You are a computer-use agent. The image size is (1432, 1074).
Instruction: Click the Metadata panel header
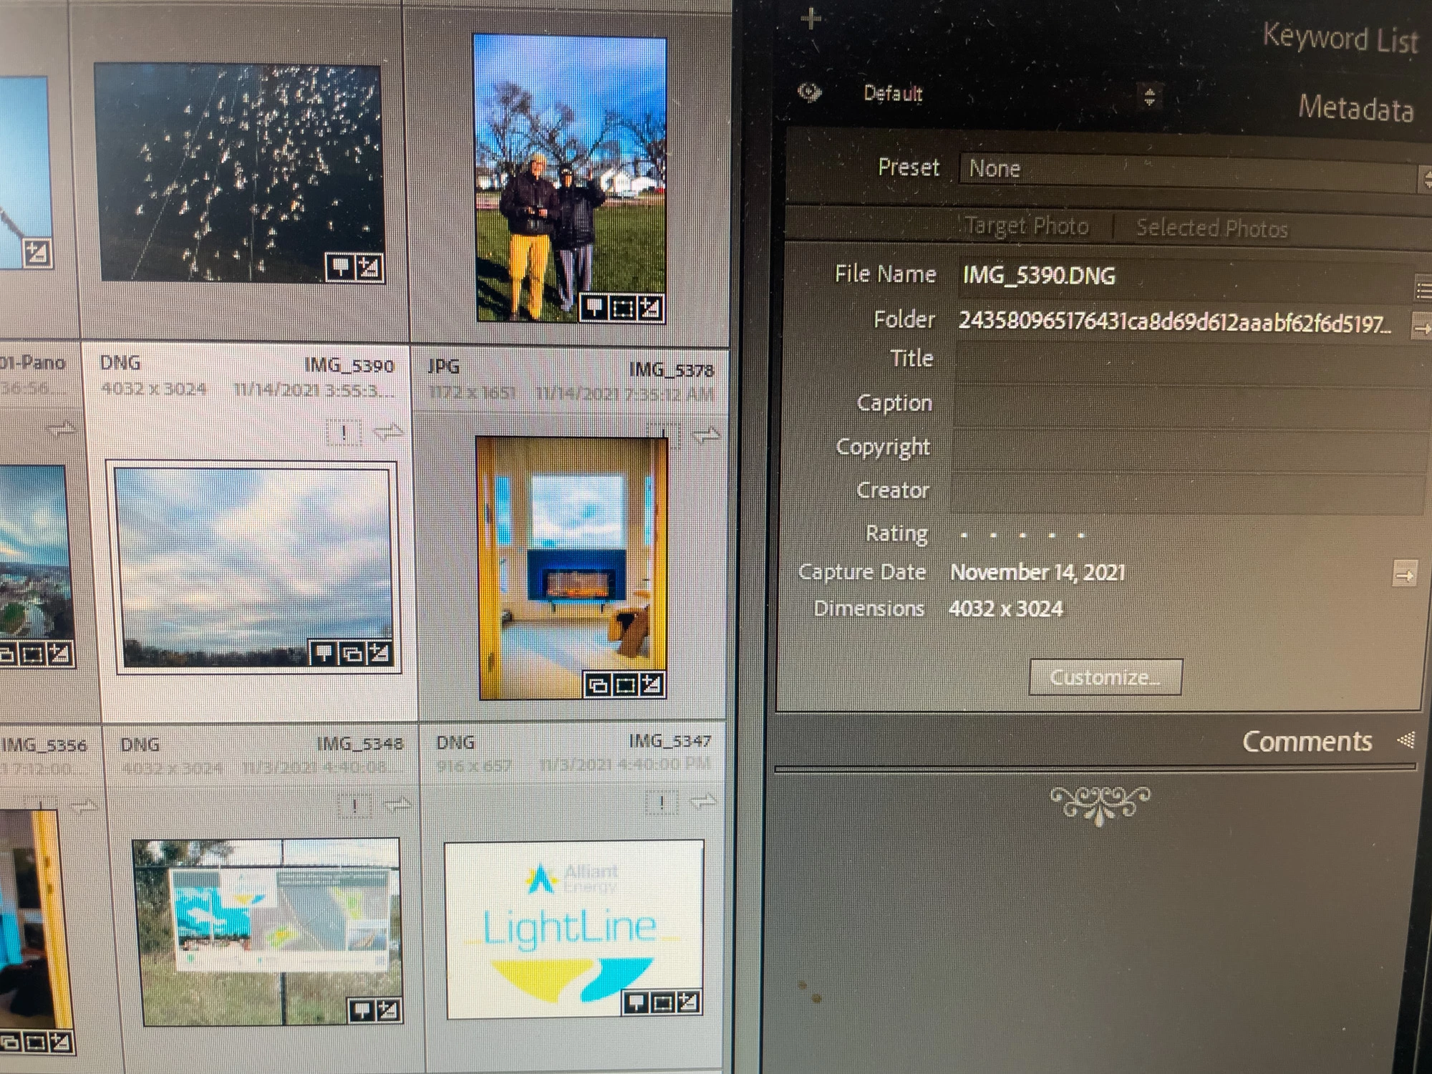[x=1355, y=108]
